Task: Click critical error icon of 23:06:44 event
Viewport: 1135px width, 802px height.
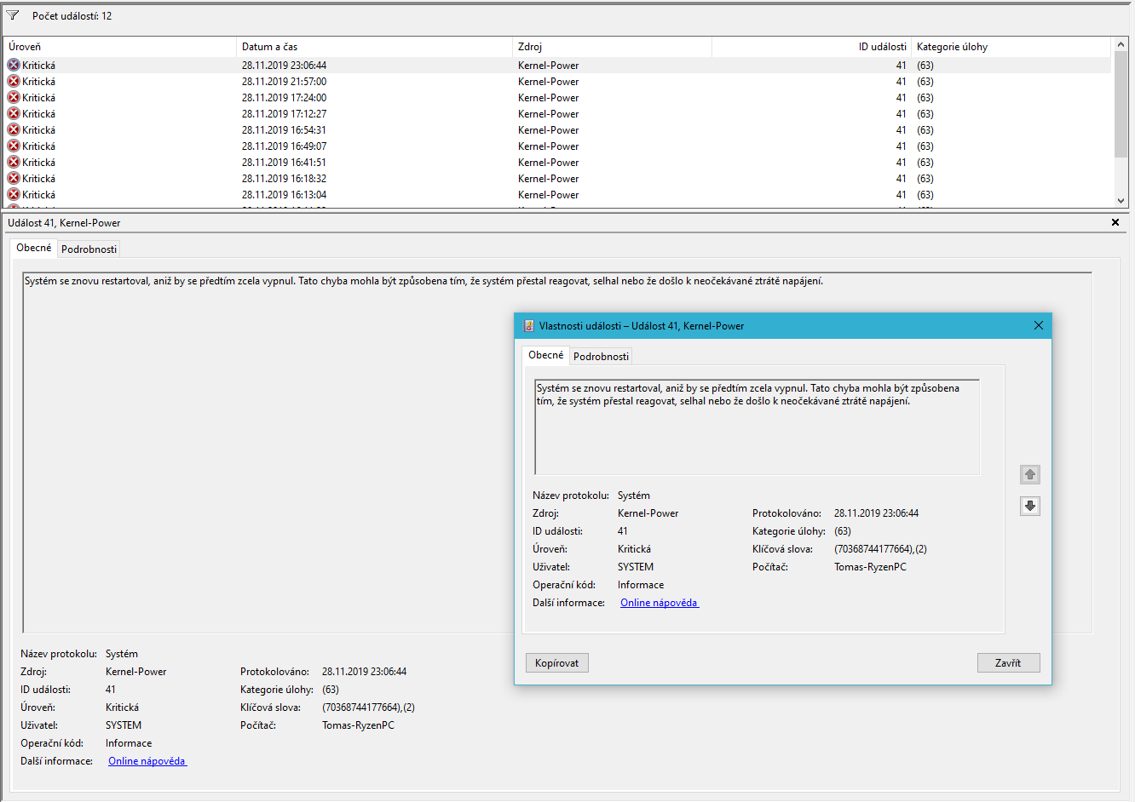Action: point(14,66)
